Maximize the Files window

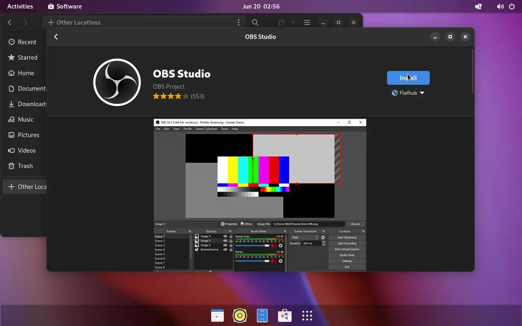pyautogui.click(x=338, y=22)
